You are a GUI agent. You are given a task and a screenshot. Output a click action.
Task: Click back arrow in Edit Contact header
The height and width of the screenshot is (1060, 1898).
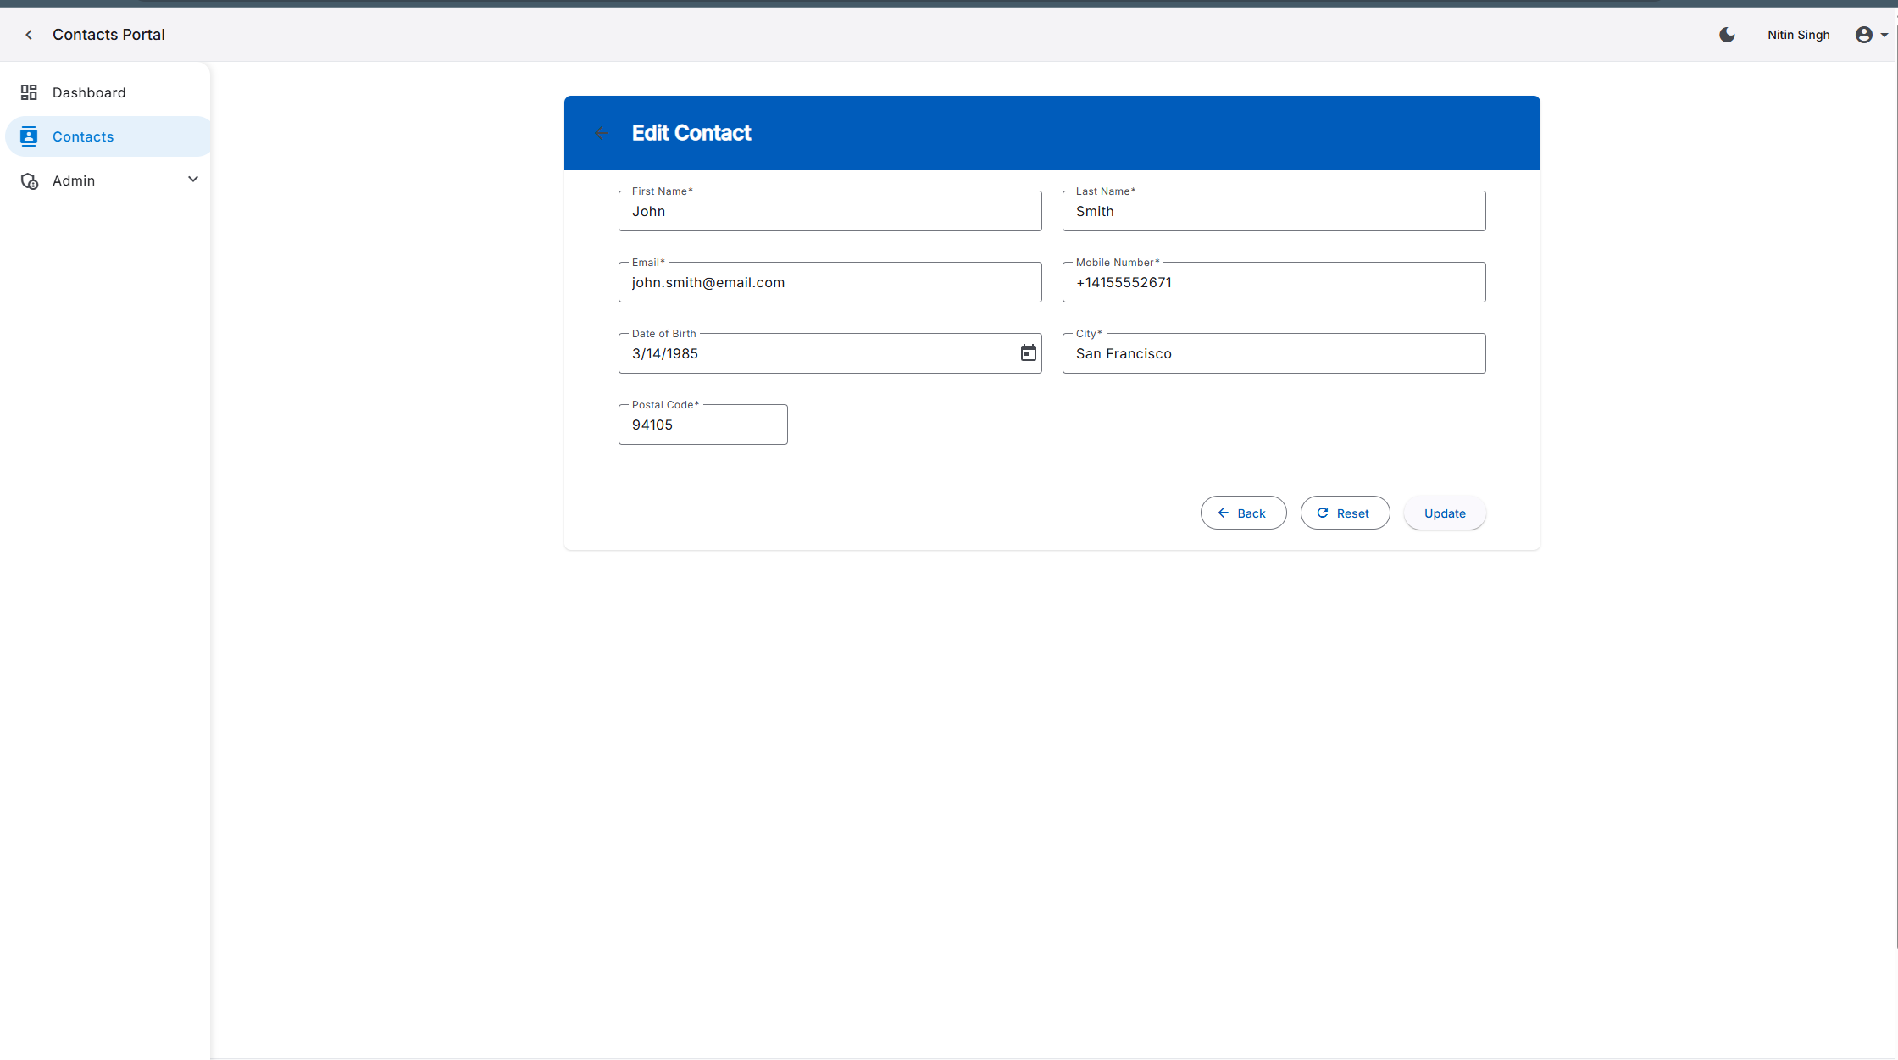(601, 133)
